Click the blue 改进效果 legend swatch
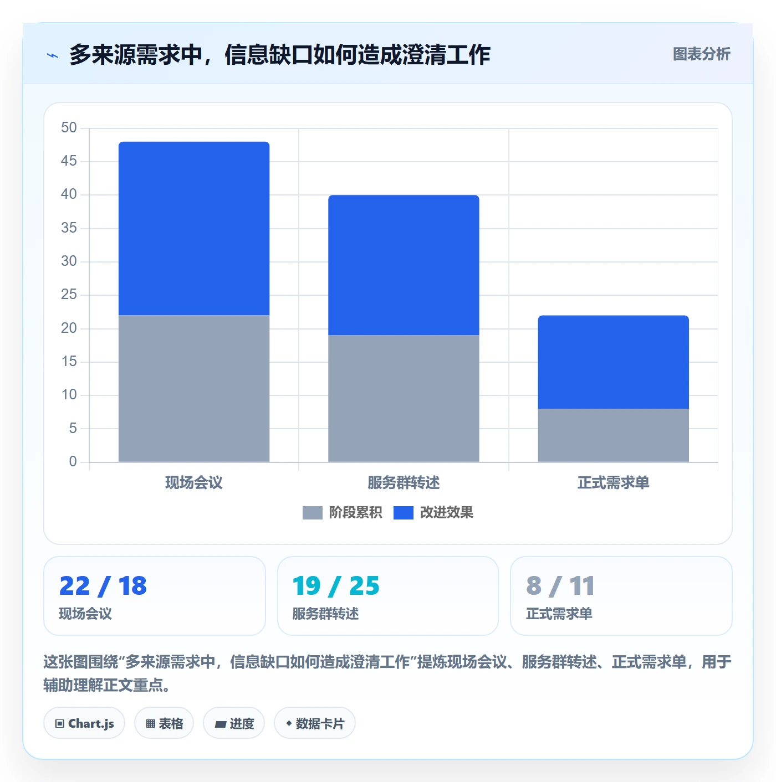This screenshot has width=776, height=782. pos(403,513)
